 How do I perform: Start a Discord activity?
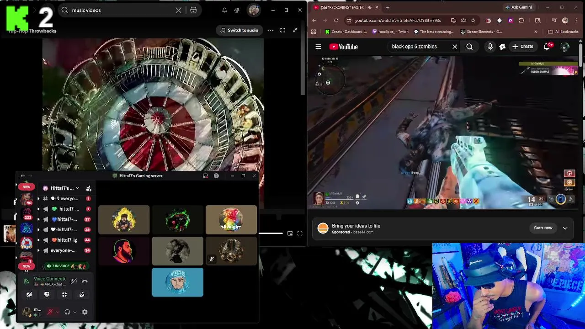point(64,295)
